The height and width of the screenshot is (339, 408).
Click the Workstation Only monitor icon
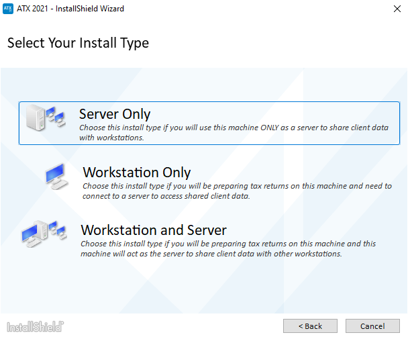[55, 176]
